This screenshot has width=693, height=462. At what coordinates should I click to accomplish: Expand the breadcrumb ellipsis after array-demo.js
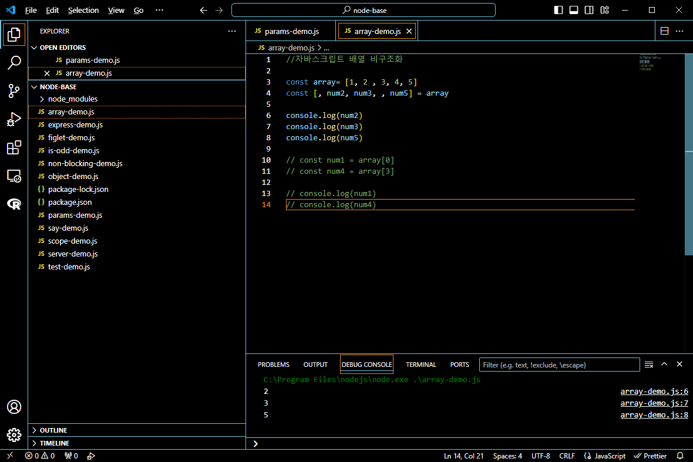click(x=327, y=48)
